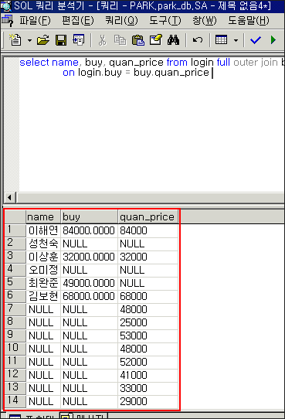The image size is (285, 419).
Task: Click the name column header
Action: (43, 217)
